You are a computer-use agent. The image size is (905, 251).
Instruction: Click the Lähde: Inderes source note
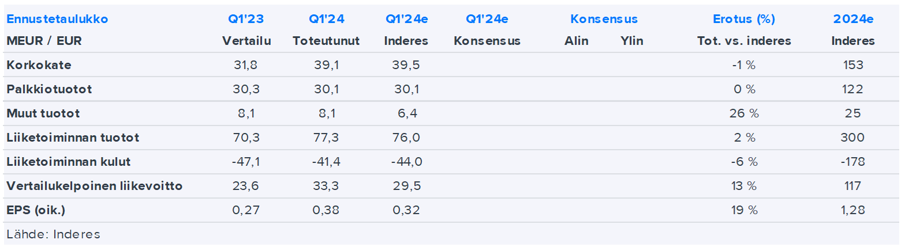tap(53, 234)
